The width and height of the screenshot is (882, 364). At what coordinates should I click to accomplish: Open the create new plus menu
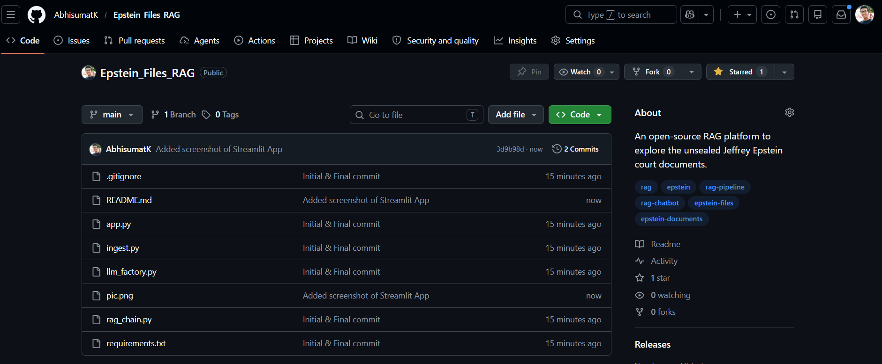tap(742, 15)
